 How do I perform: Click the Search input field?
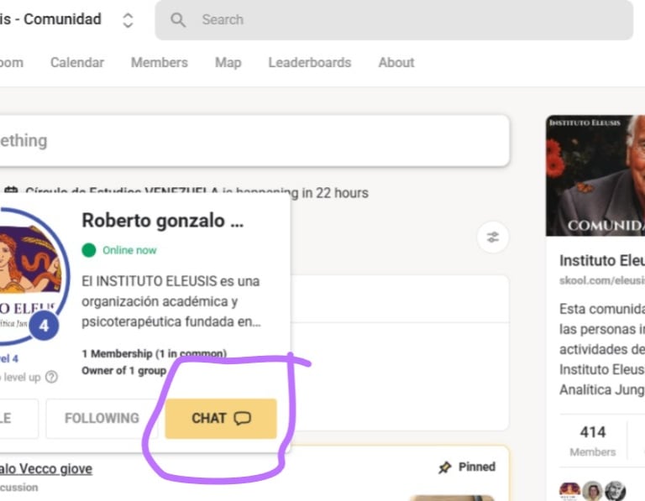point(394,20)
